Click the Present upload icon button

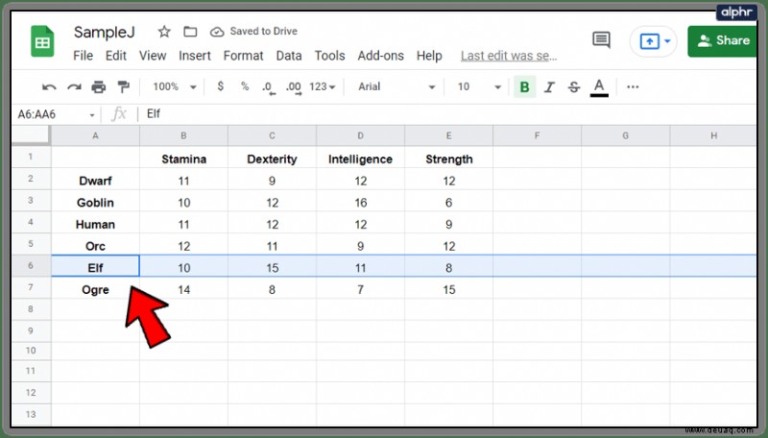pyautogui.click(x=650, y=41)
